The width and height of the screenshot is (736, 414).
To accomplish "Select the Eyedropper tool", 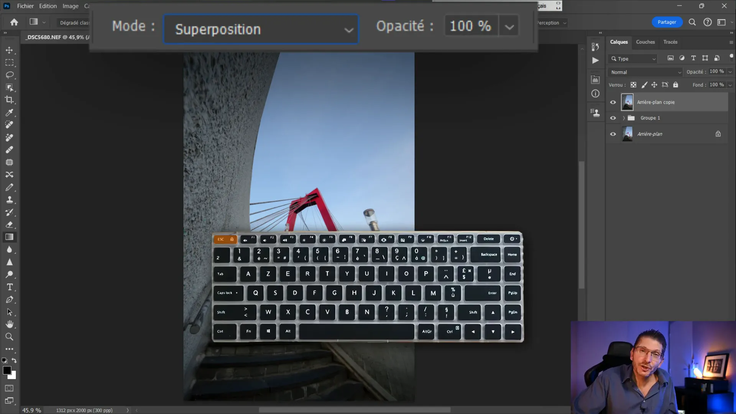I will pos(9,112).
